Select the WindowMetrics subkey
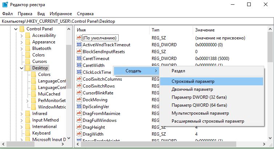 (x=52, y=107)
